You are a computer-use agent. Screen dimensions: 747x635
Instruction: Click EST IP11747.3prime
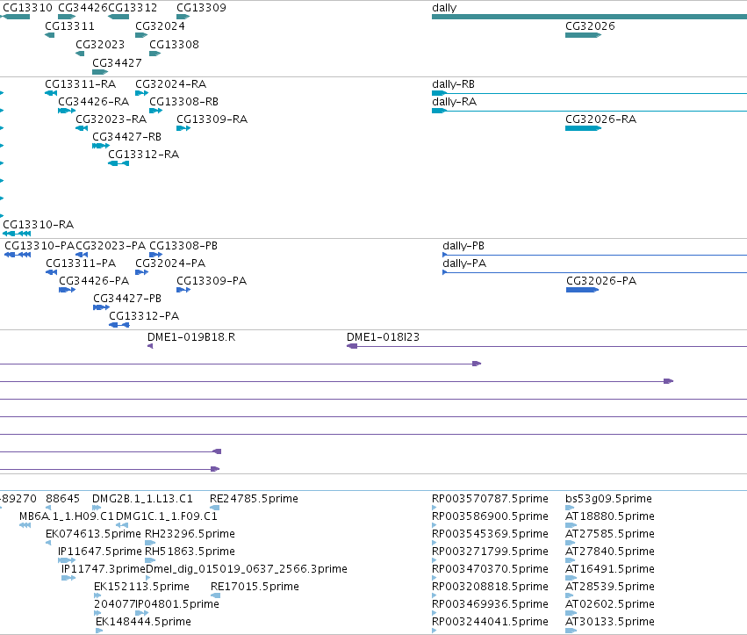point(68,578)
